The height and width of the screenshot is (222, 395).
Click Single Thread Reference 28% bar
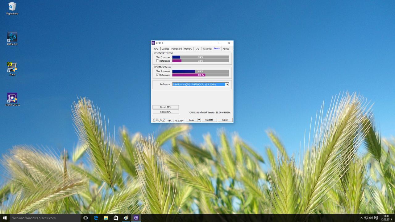(x=201, y=61)
